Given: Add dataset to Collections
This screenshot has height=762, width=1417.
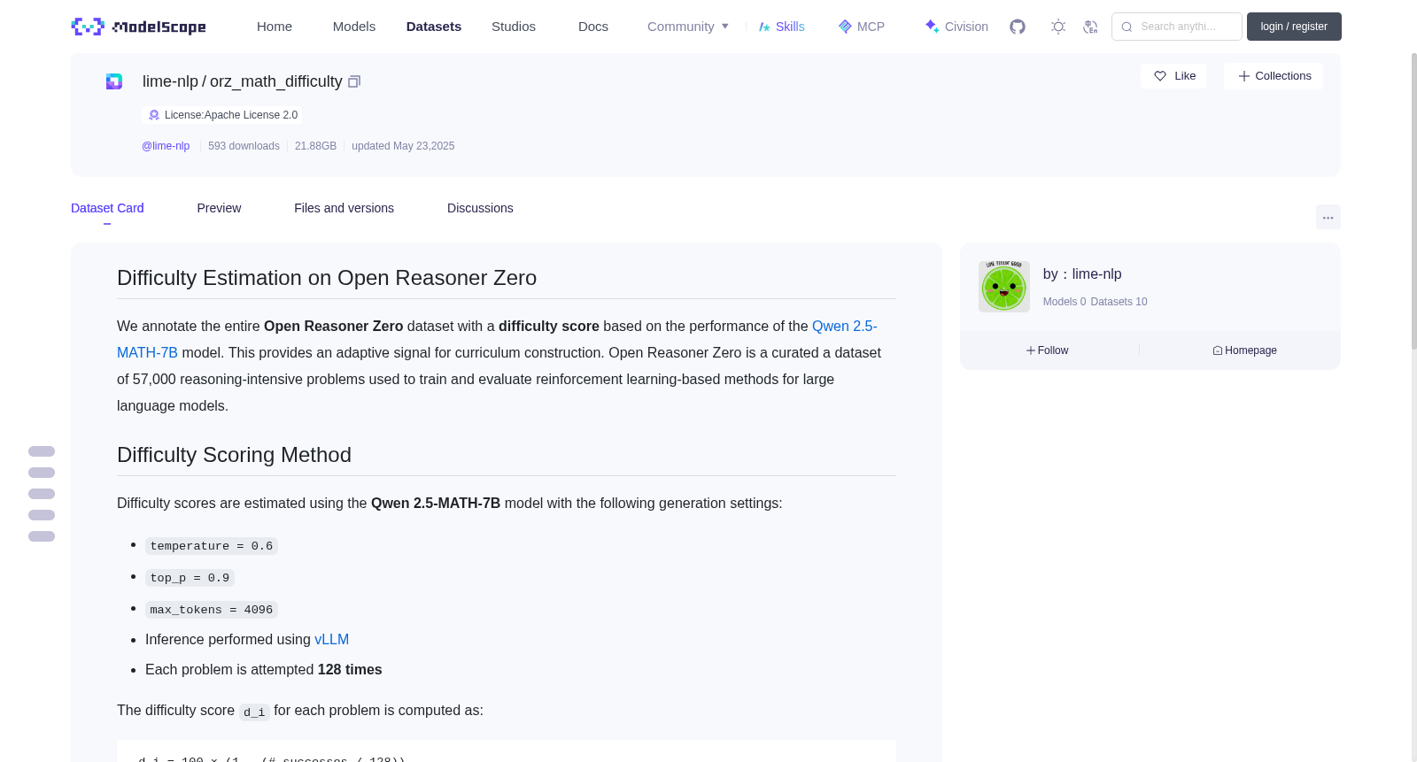Looking at the screenshot, I should (1274, 76).
